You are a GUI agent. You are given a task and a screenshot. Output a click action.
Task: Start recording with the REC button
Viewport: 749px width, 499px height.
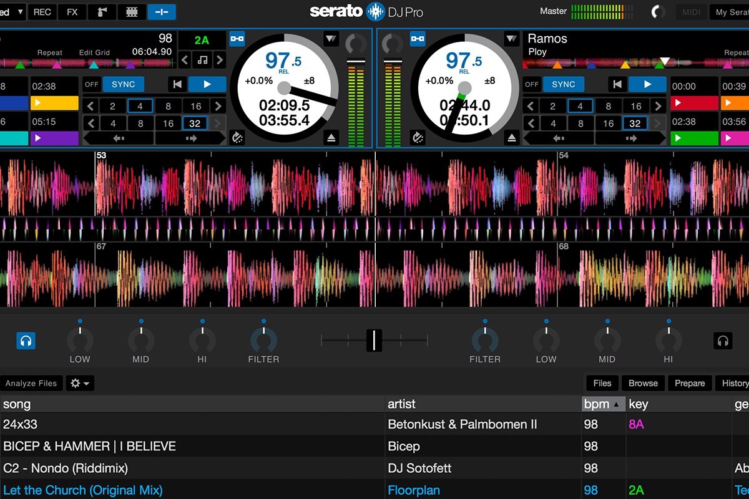(42, 11)
